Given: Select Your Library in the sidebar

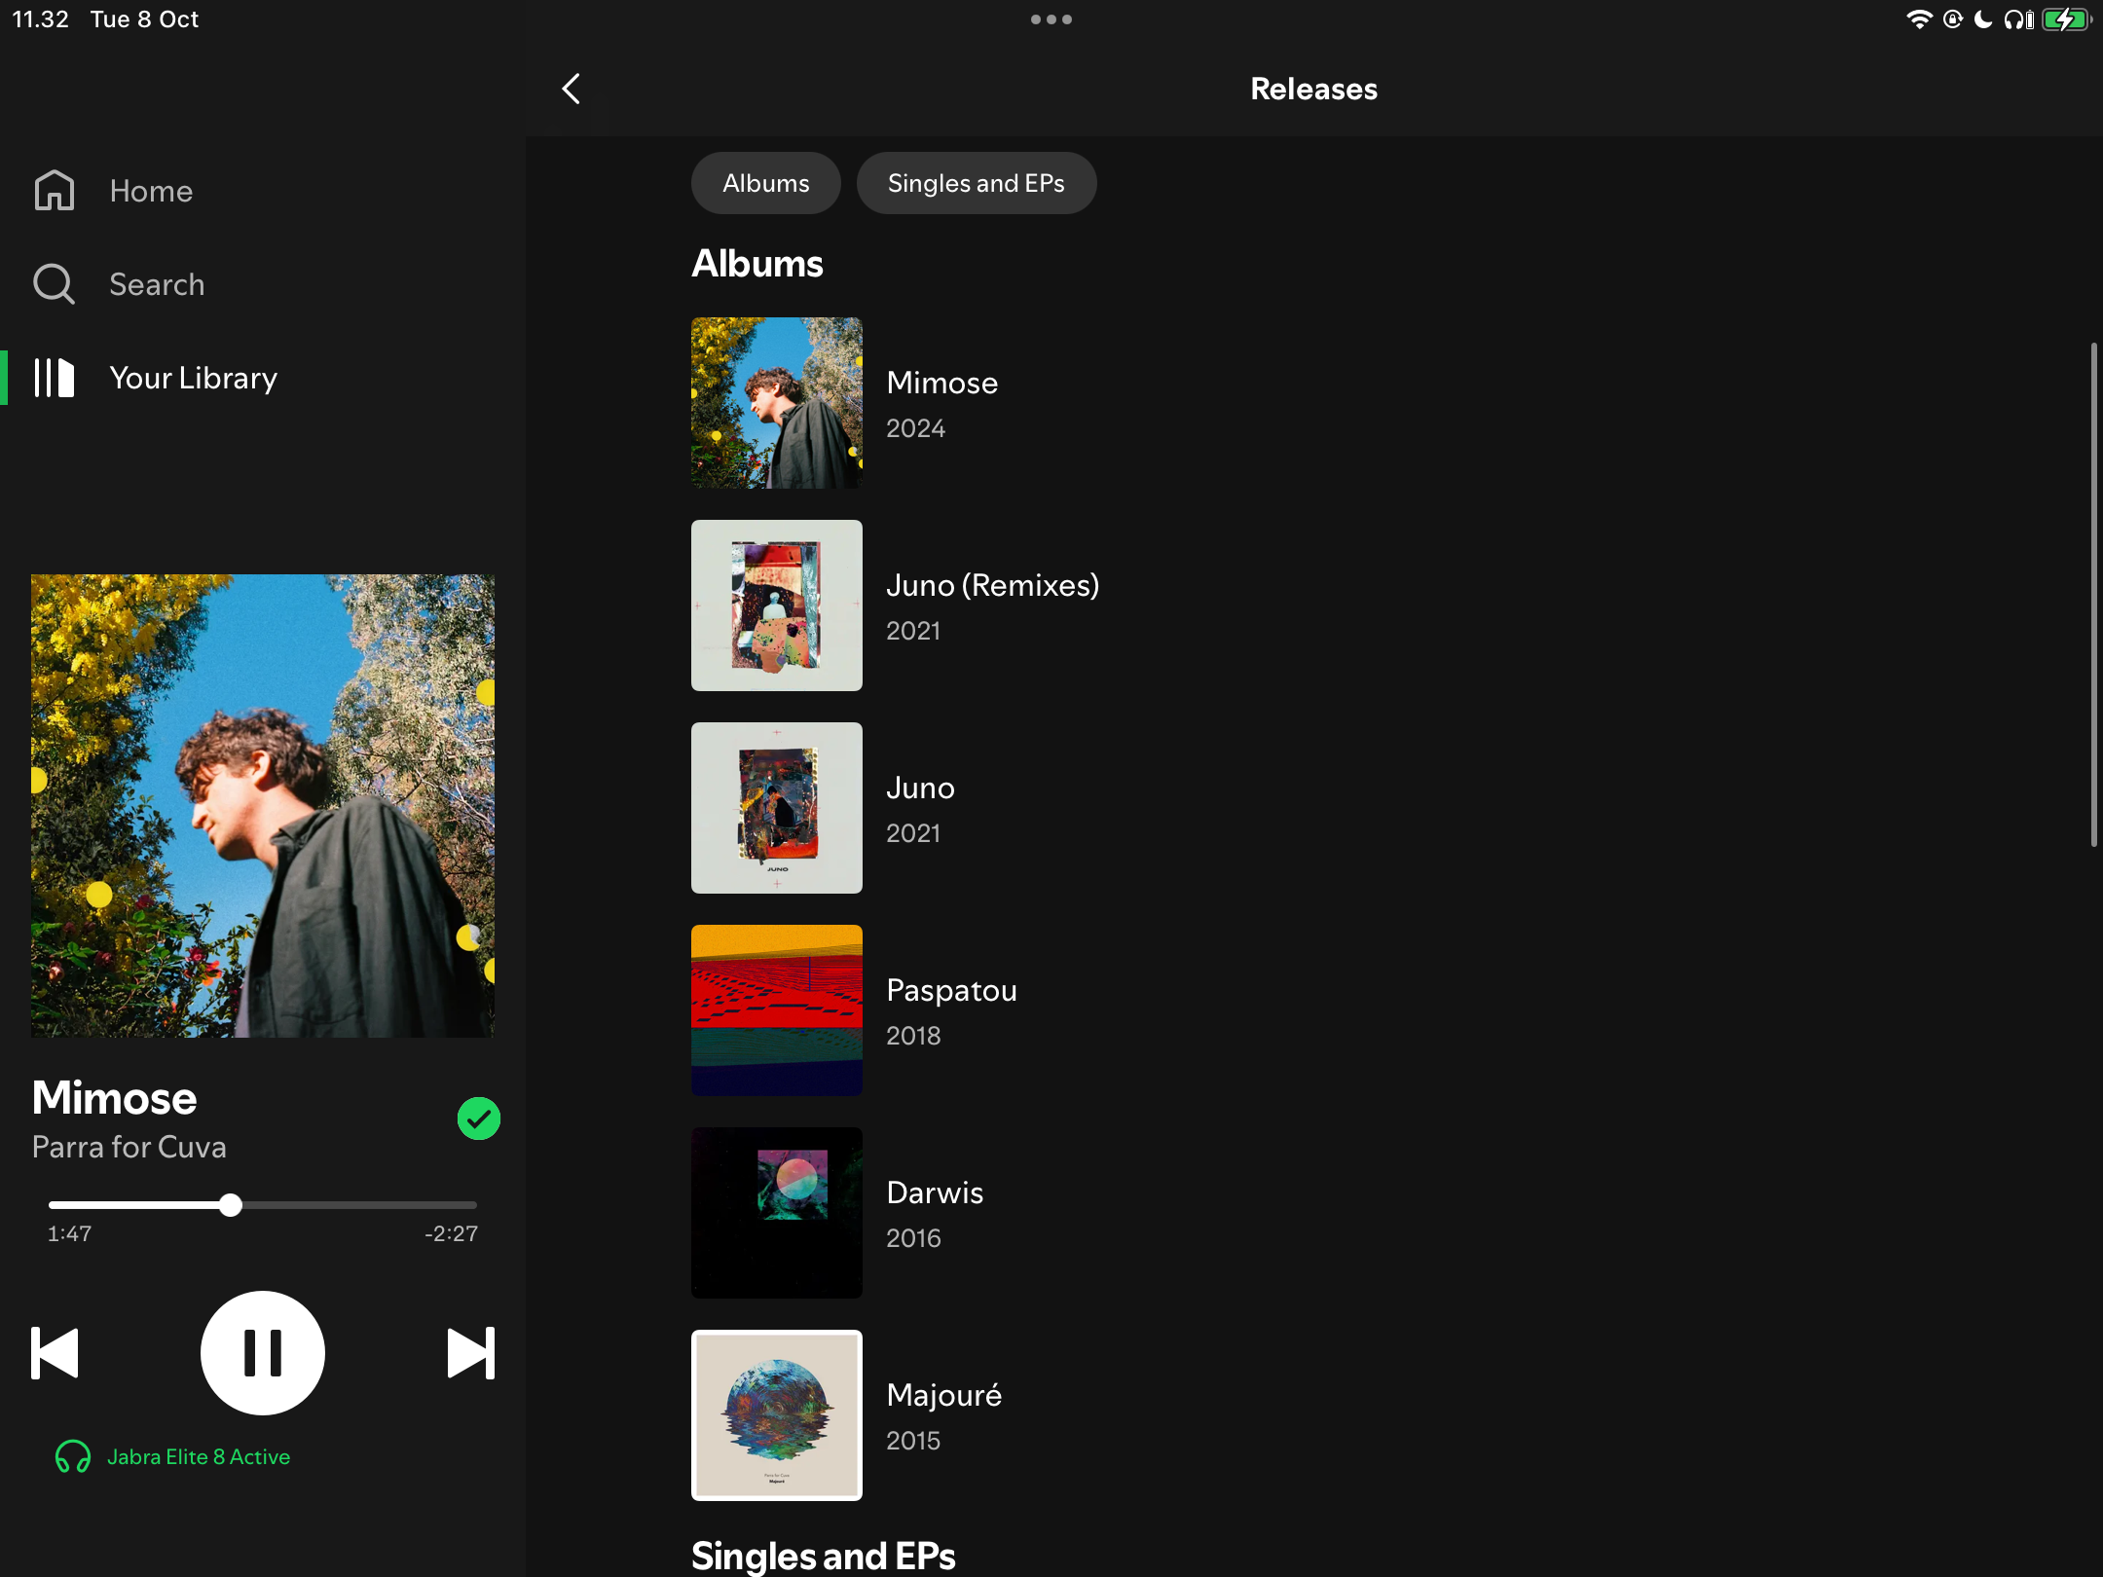Looking at the screenshot, I should click(x=194, y=378).
